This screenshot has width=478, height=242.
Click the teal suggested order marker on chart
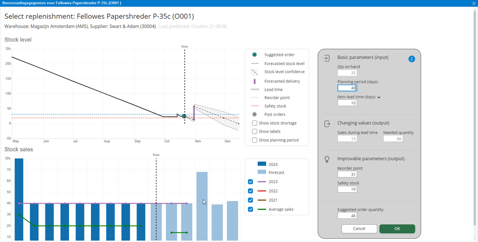[x=184, y=116]
